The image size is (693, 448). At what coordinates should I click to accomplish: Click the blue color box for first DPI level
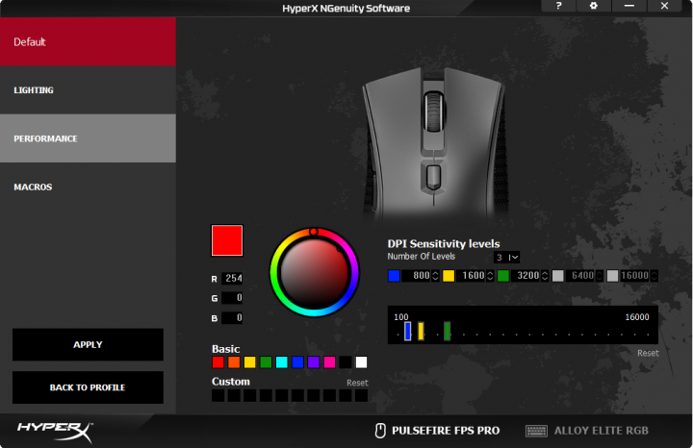pyautogui.click(x=394, y=276)
